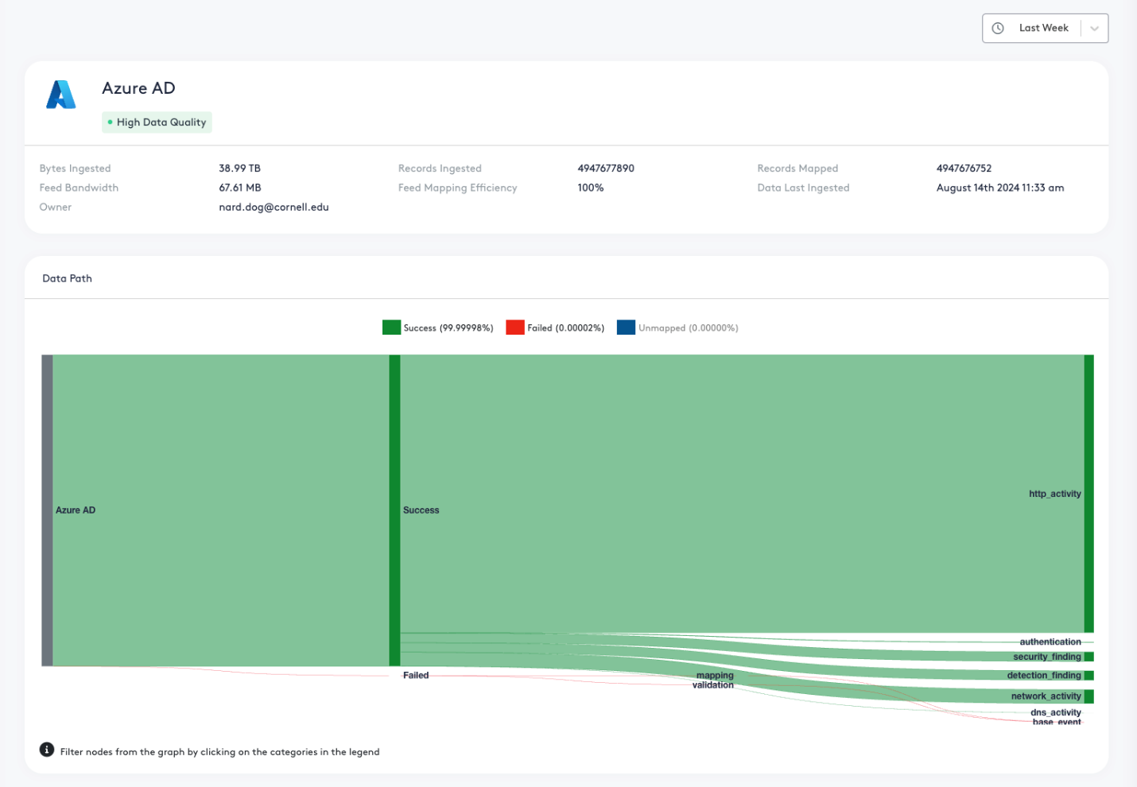Click the network_activity node label
1137x787 pixels.
click(x=1046, y=696)
